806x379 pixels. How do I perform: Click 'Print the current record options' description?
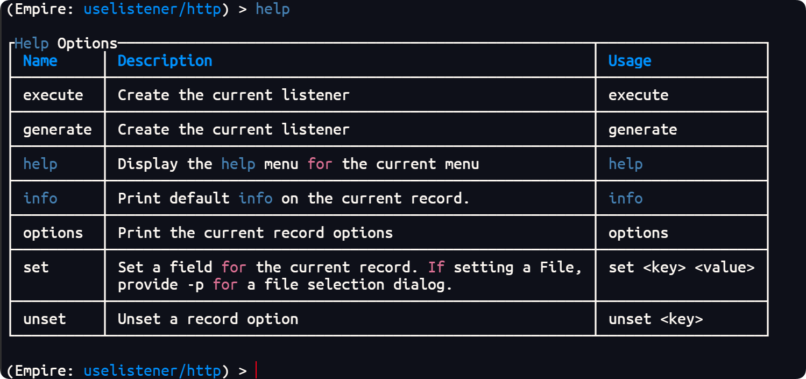tap(256, 233)
